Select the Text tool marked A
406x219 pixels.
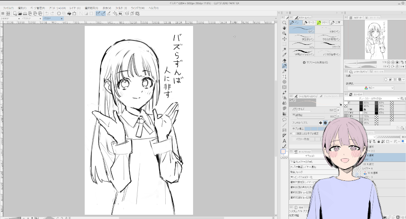[x=284, y=141]
